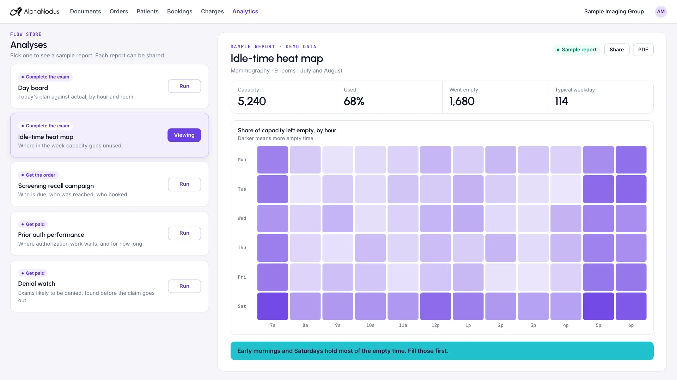Run the Screening recall campaign report
This screenshot has width=677, height=380.
(184, 184)
